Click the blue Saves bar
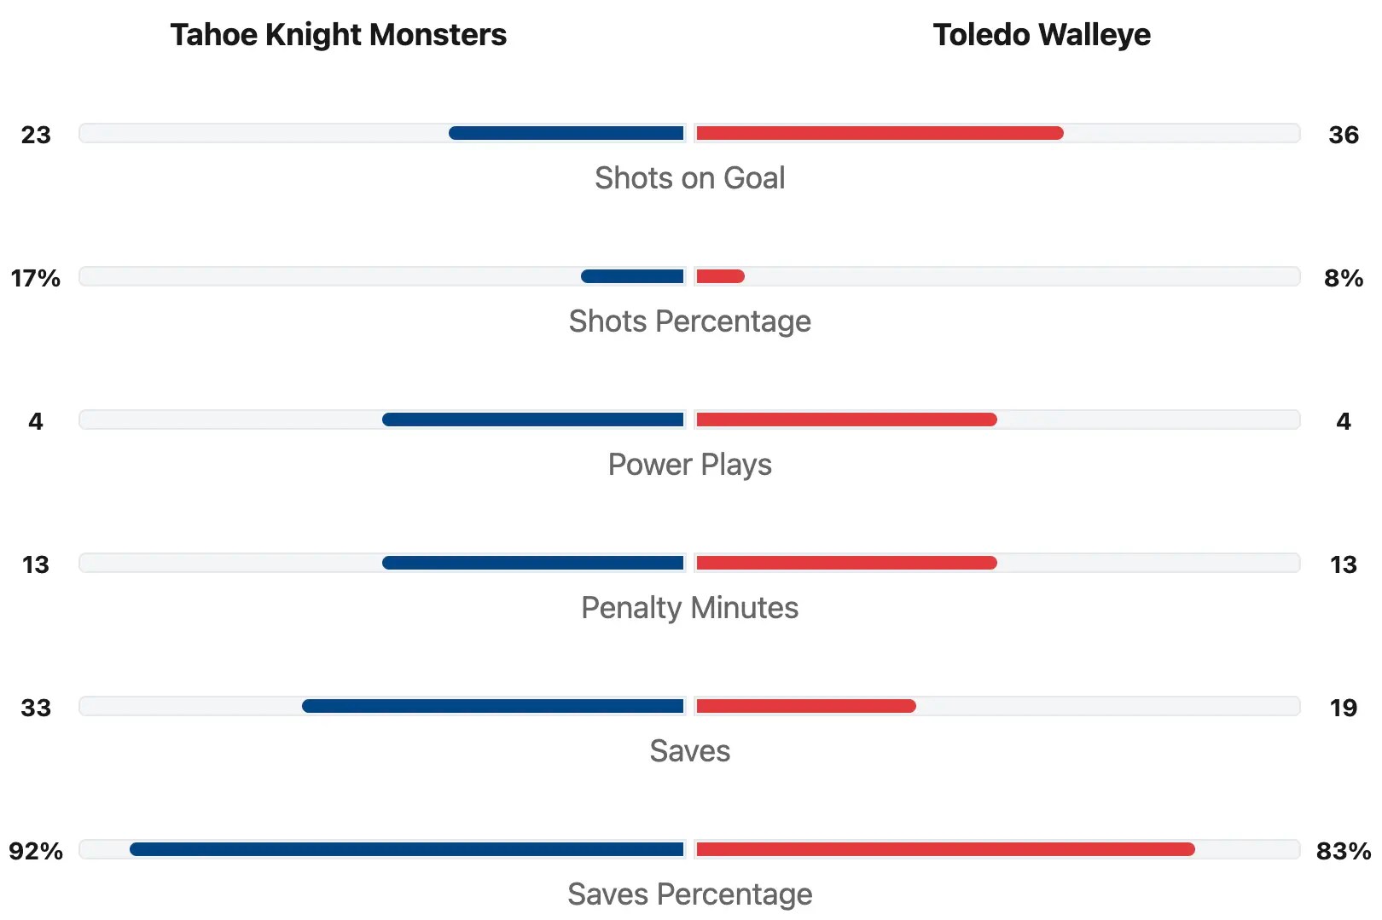Viewport: 1382px width, 920px height. coord(493,706)
